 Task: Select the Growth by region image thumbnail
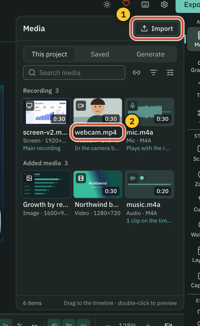46,184
